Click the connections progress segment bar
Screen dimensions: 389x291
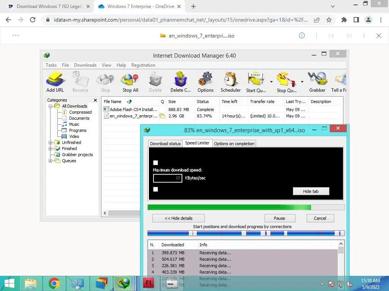(246, 233)
